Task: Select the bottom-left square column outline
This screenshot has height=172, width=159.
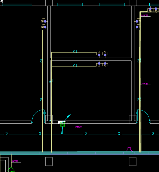Action: click(x=49, y=161)
